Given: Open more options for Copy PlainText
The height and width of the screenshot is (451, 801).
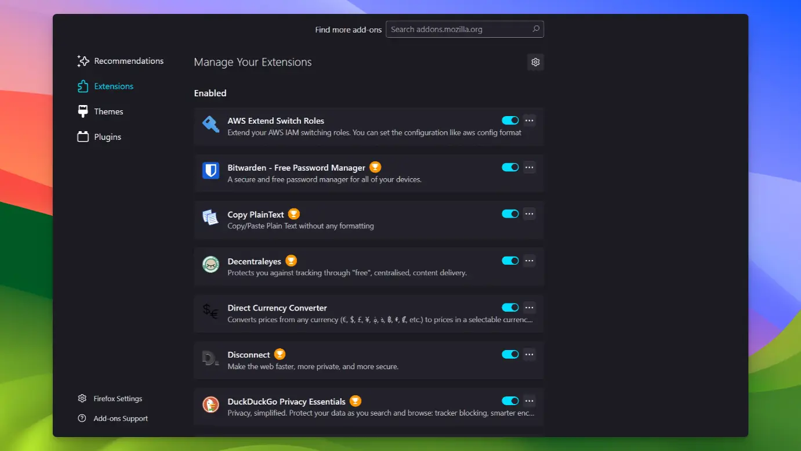Looking at the screenshot, I should 529,214.
